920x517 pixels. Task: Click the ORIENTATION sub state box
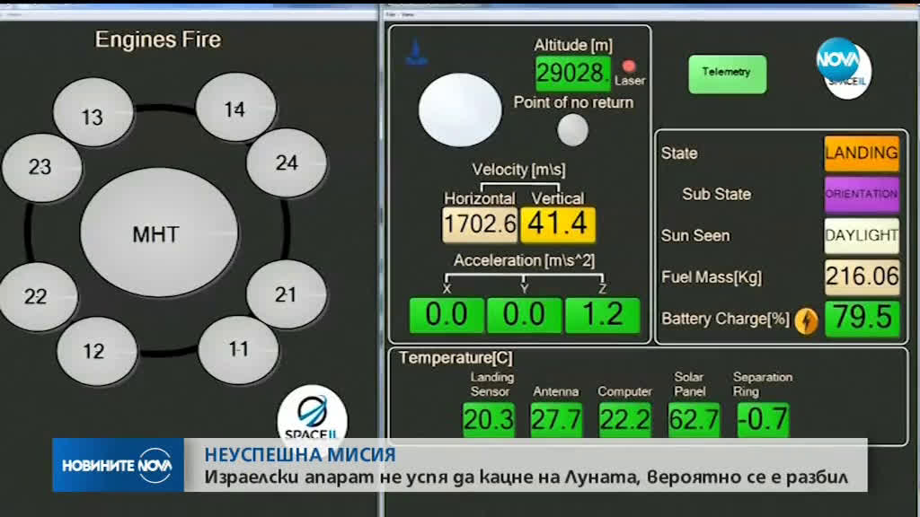point(862,194)
